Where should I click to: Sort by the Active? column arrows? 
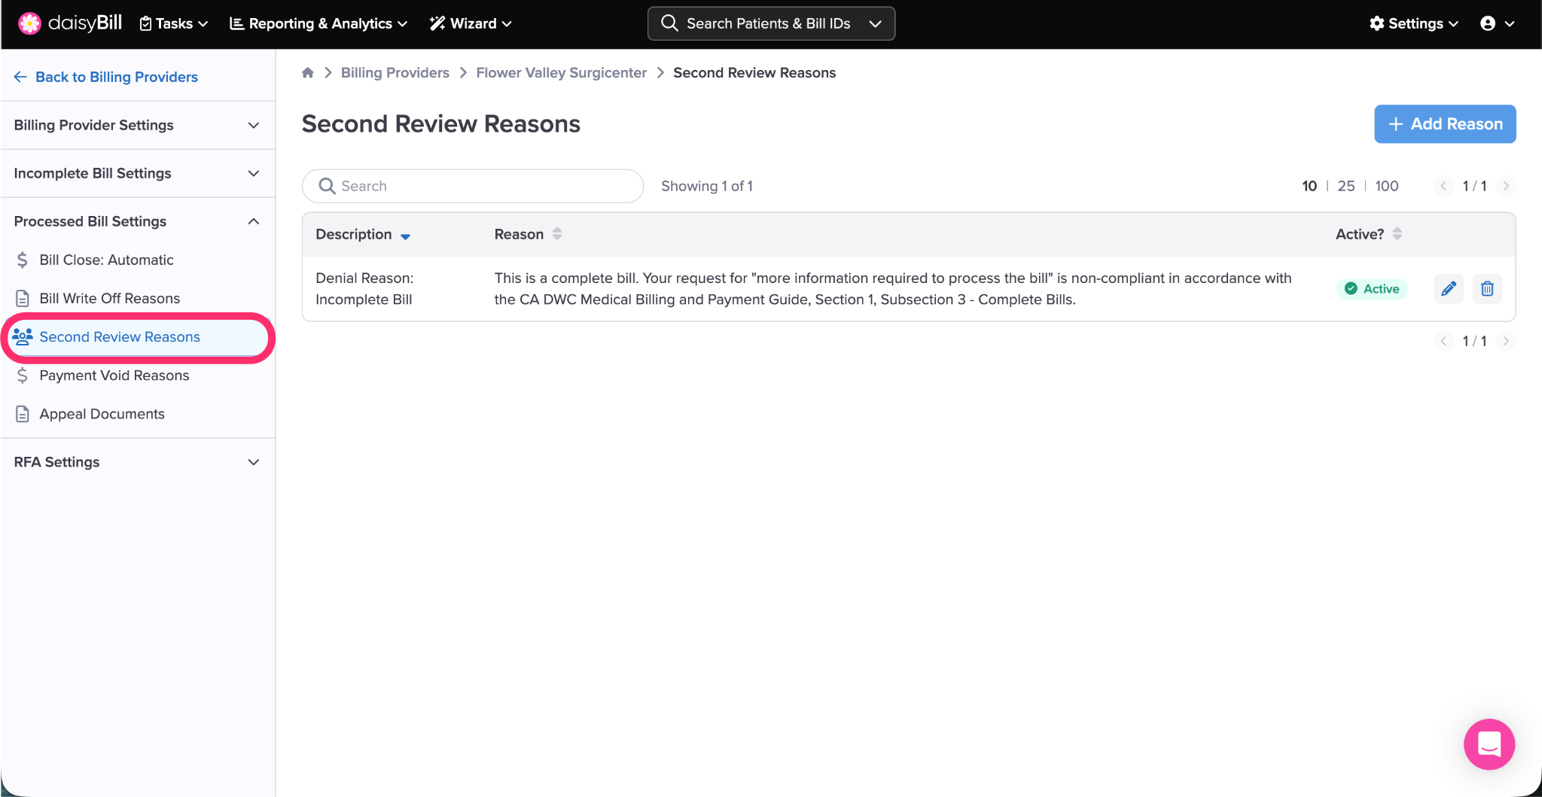pos(1397,234)
